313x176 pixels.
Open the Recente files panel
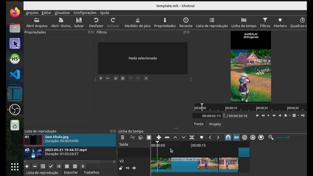186,23
